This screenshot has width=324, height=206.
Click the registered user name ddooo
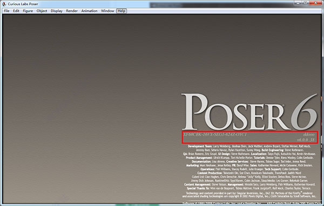click(309, 135)
